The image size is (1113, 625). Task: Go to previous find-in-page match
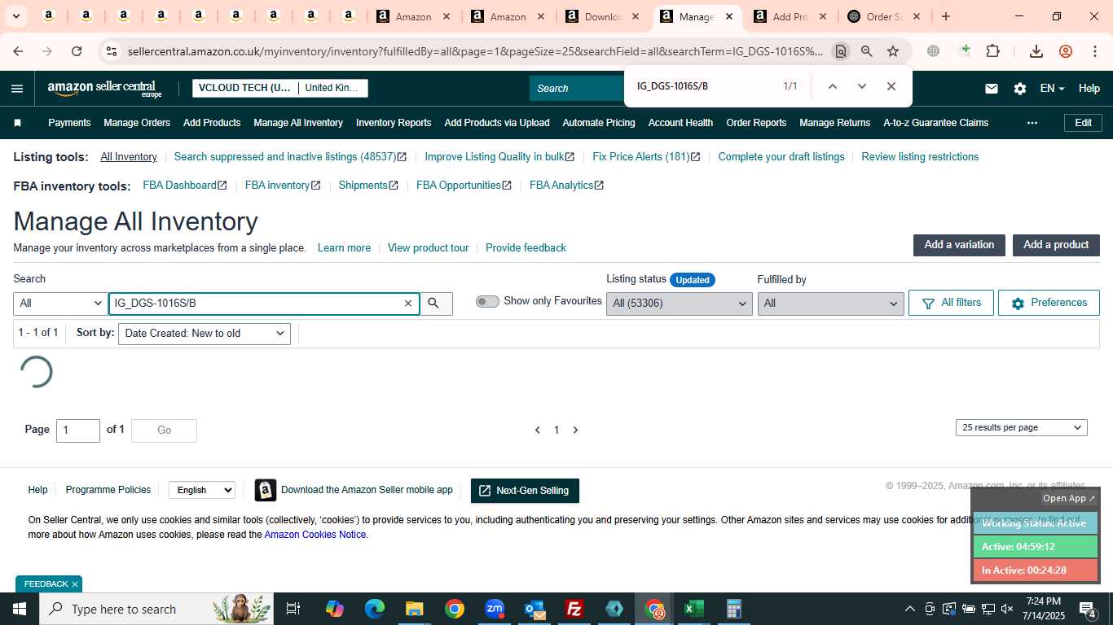833,86
